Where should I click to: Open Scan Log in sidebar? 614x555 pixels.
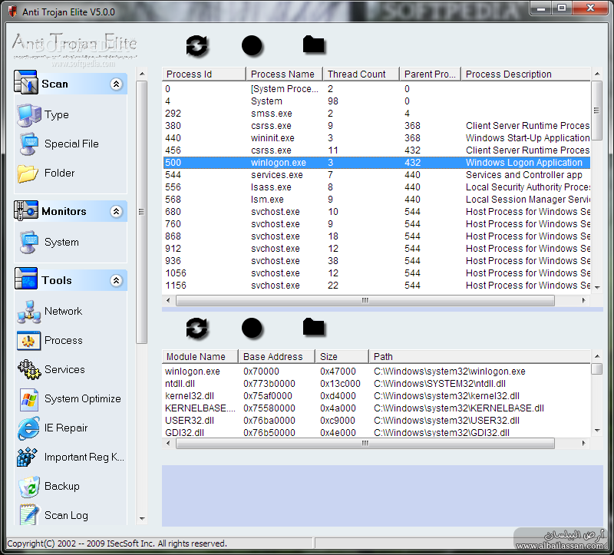click(x=66, y=515)
